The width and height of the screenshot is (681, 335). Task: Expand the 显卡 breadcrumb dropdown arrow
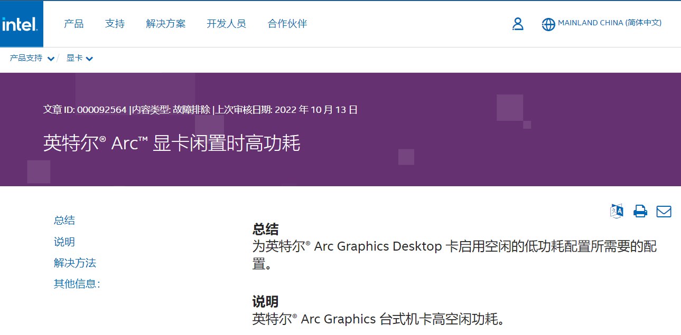89,59
